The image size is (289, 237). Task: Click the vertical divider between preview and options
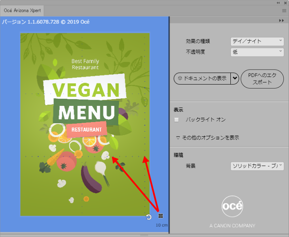[169, 125]
